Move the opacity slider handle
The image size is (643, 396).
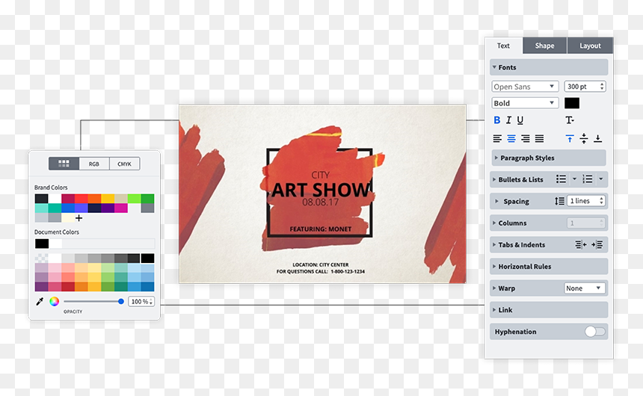pyautogui.click(x=121, y=301)
